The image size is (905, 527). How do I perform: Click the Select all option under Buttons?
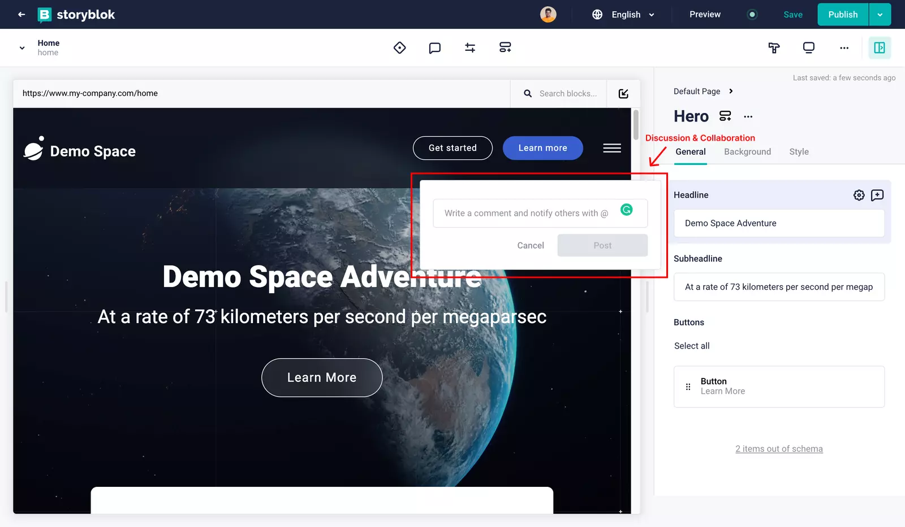692,346
